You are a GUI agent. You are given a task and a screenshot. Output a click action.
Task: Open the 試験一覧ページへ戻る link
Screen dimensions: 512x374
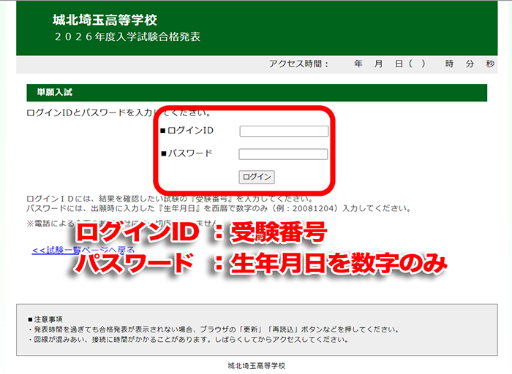(51, 250)
